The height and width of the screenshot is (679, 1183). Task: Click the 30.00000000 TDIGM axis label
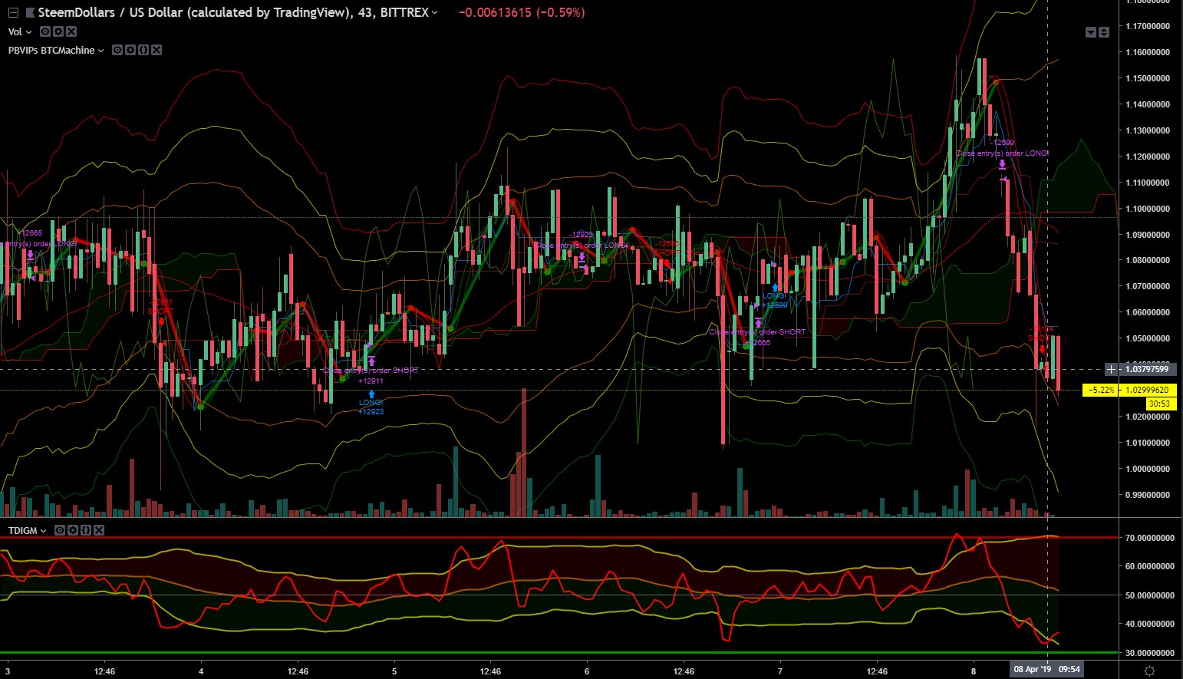click(1148, 653)
